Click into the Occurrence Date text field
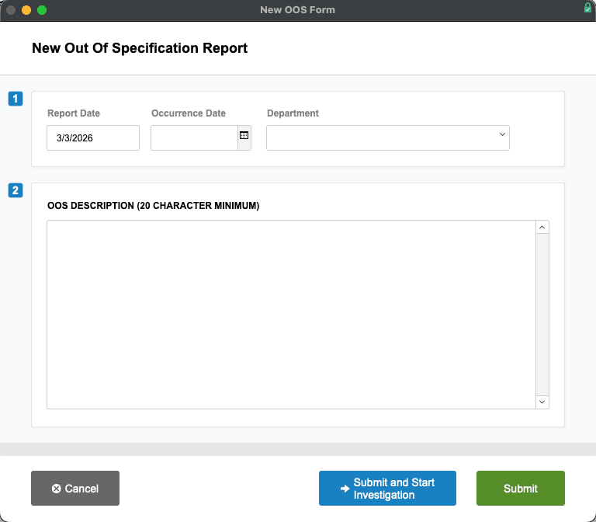Image resolution: width=596 pixels, height=522 pixels. (193, 137)
